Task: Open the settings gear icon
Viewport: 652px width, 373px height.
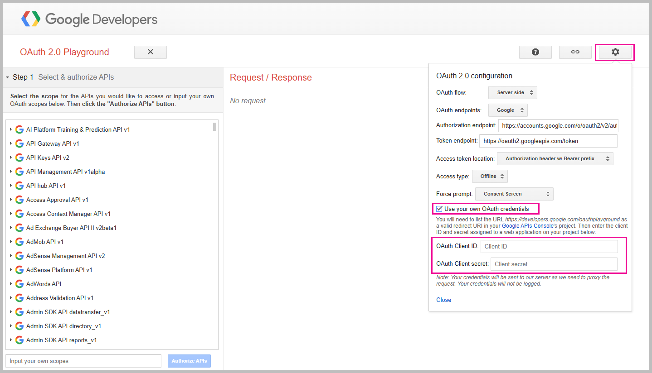Action: tap(615, 52)
